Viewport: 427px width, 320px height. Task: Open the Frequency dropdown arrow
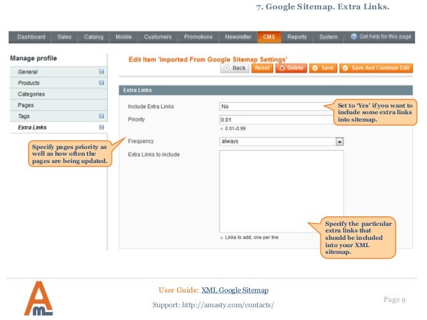click(x=339, y=142)
